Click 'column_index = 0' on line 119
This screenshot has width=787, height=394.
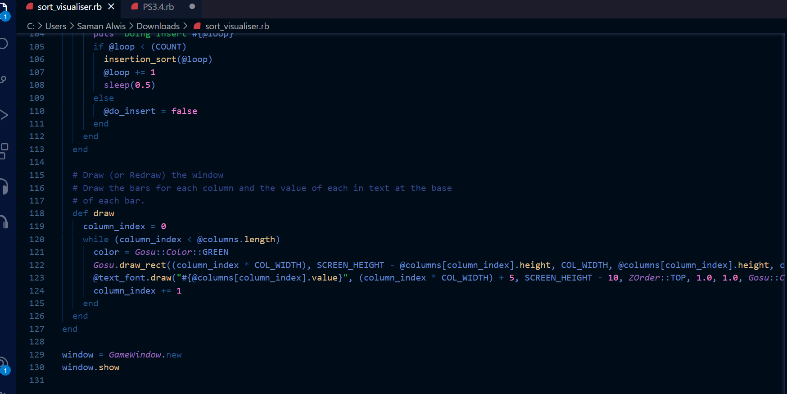[125, 226]
